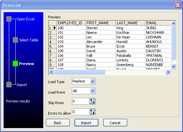This screenshot has width=183, height=132.
Task: Click the Import button
Action: tap(86, 123)
